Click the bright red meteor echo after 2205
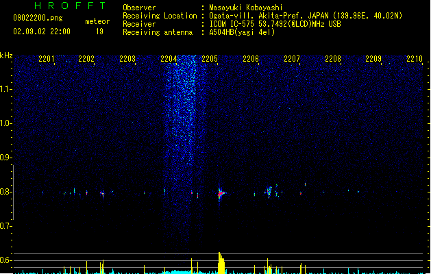 click(x=221, y=194)
